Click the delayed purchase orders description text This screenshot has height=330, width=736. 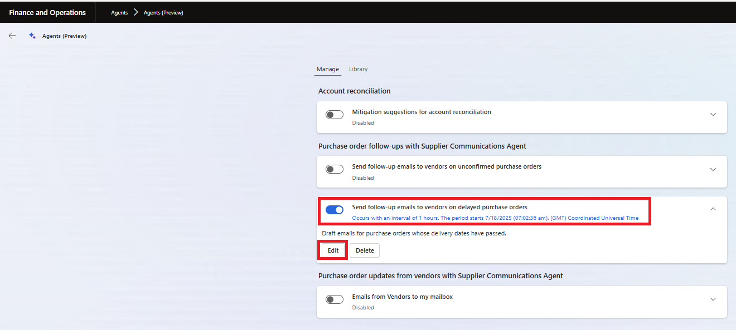[x=414, y=233]
